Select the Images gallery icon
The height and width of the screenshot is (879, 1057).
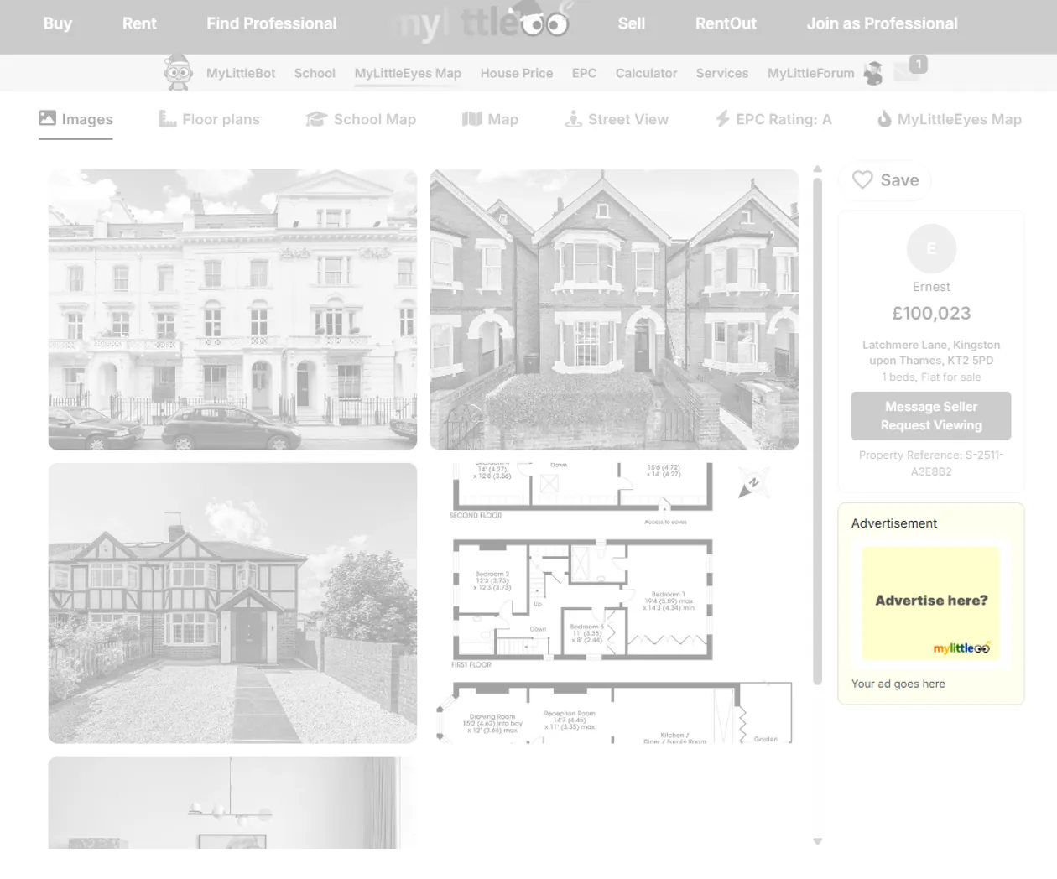tap(46, 118)
